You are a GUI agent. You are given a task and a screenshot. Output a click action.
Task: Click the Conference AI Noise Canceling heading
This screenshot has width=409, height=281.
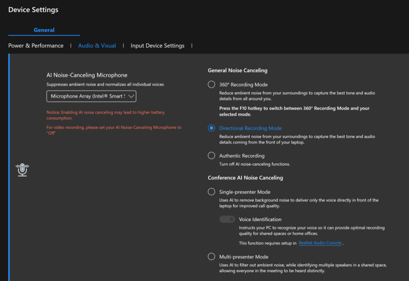coord(245,178)
